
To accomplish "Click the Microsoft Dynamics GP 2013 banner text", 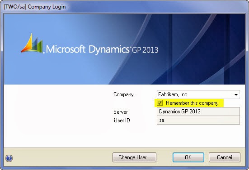I will pyautogui.click(x=102, y=49).
